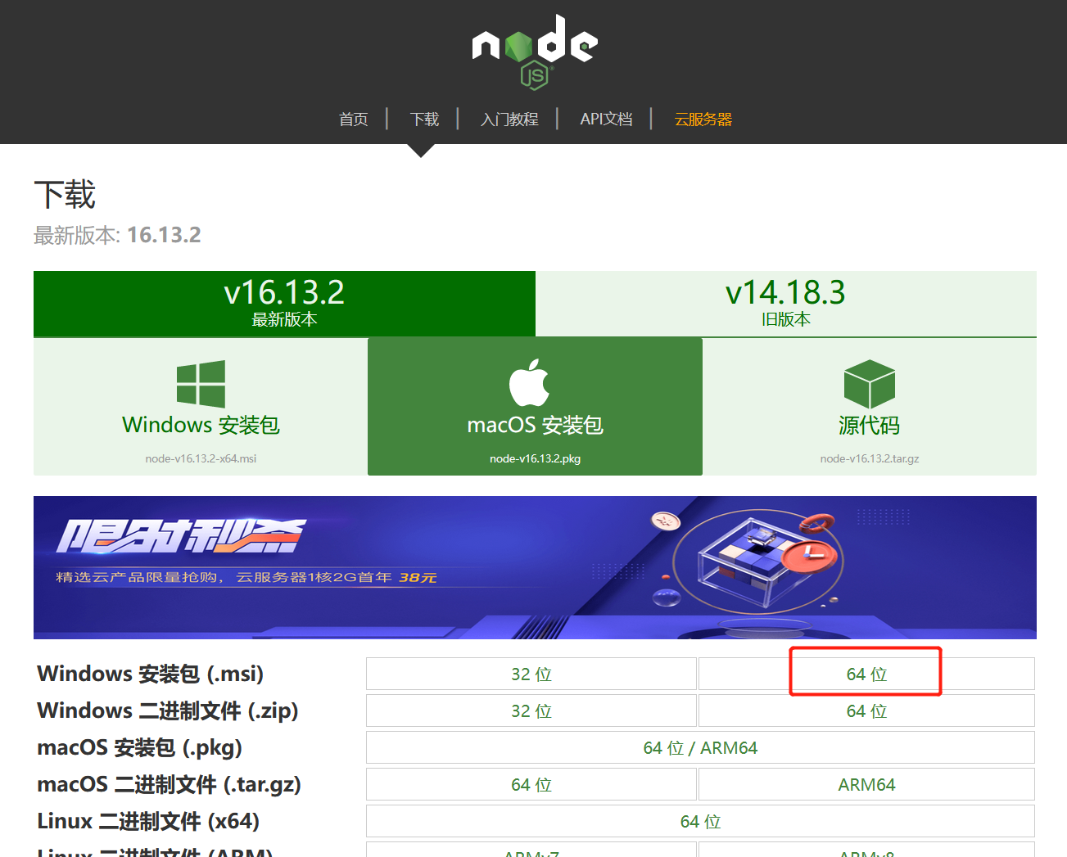Select the macOS Apple installer icon
The width and height of the screenshot is (1067, 857).
coord(534,383)
